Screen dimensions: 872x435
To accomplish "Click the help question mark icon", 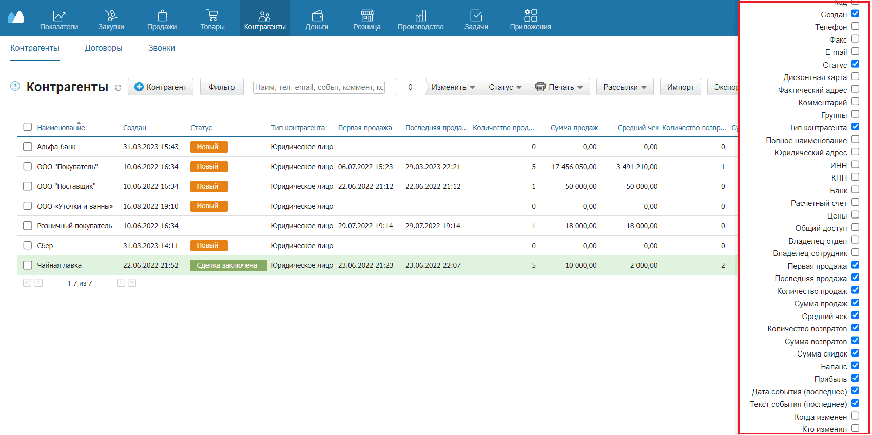I will (x=15, y=86).
